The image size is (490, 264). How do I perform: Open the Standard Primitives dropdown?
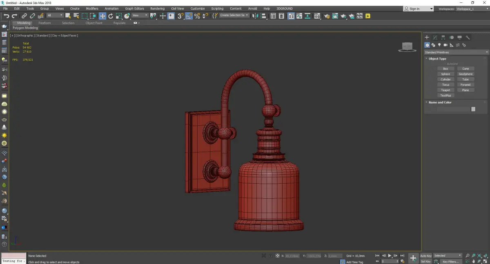pyautogui.click(x=456, y=52)
